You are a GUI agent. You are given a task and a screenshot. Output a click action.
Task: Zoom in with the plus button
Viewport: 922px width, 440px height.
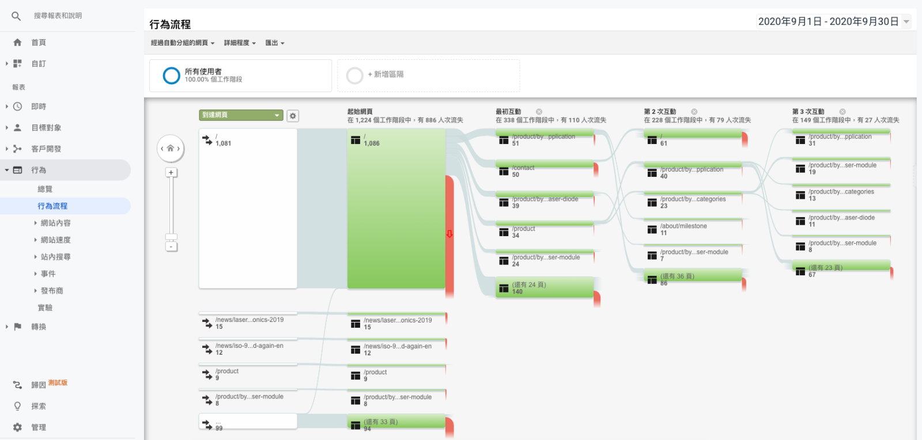[171, 172]
